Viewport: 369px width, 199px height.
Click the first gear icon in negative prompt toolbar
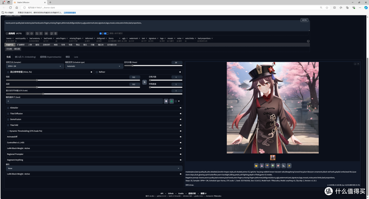pos(28,34)
